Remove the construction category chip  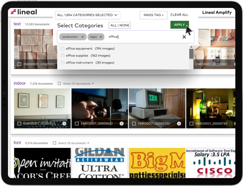point(82,37)
